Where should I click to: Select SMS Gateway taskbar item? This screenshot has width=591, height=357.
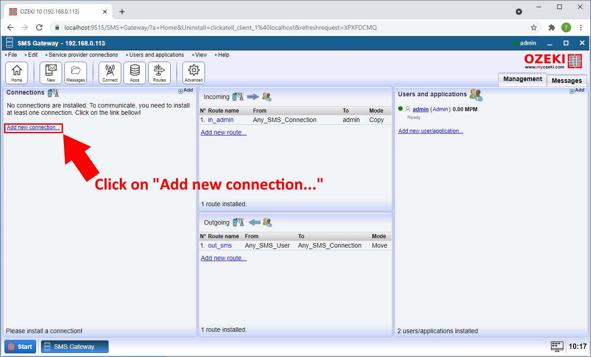(75, 347)
